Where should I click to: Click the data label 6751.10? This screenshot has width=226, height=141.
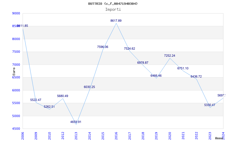183,69
